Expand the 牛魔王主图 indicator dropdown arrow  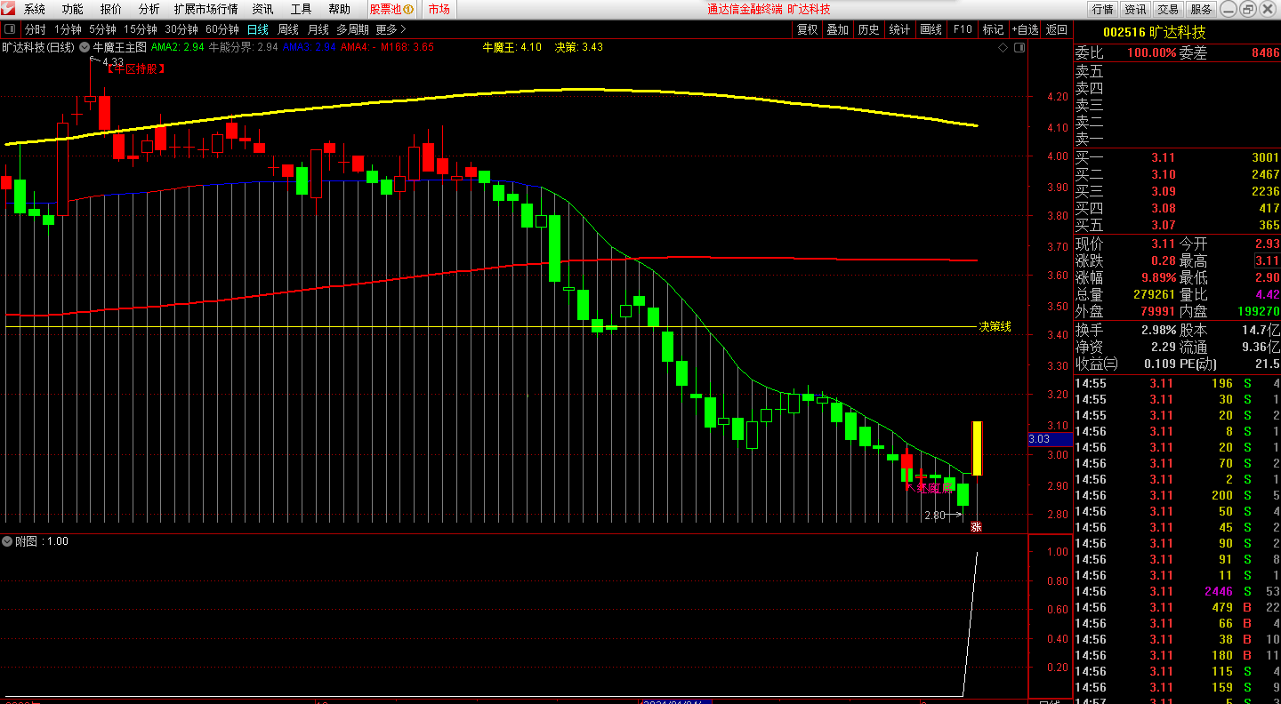(85, 47)
